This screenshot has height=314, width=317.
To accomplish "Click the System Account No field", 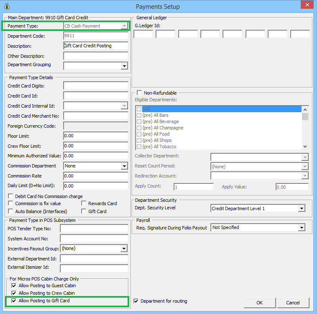I will pos(94,239).
